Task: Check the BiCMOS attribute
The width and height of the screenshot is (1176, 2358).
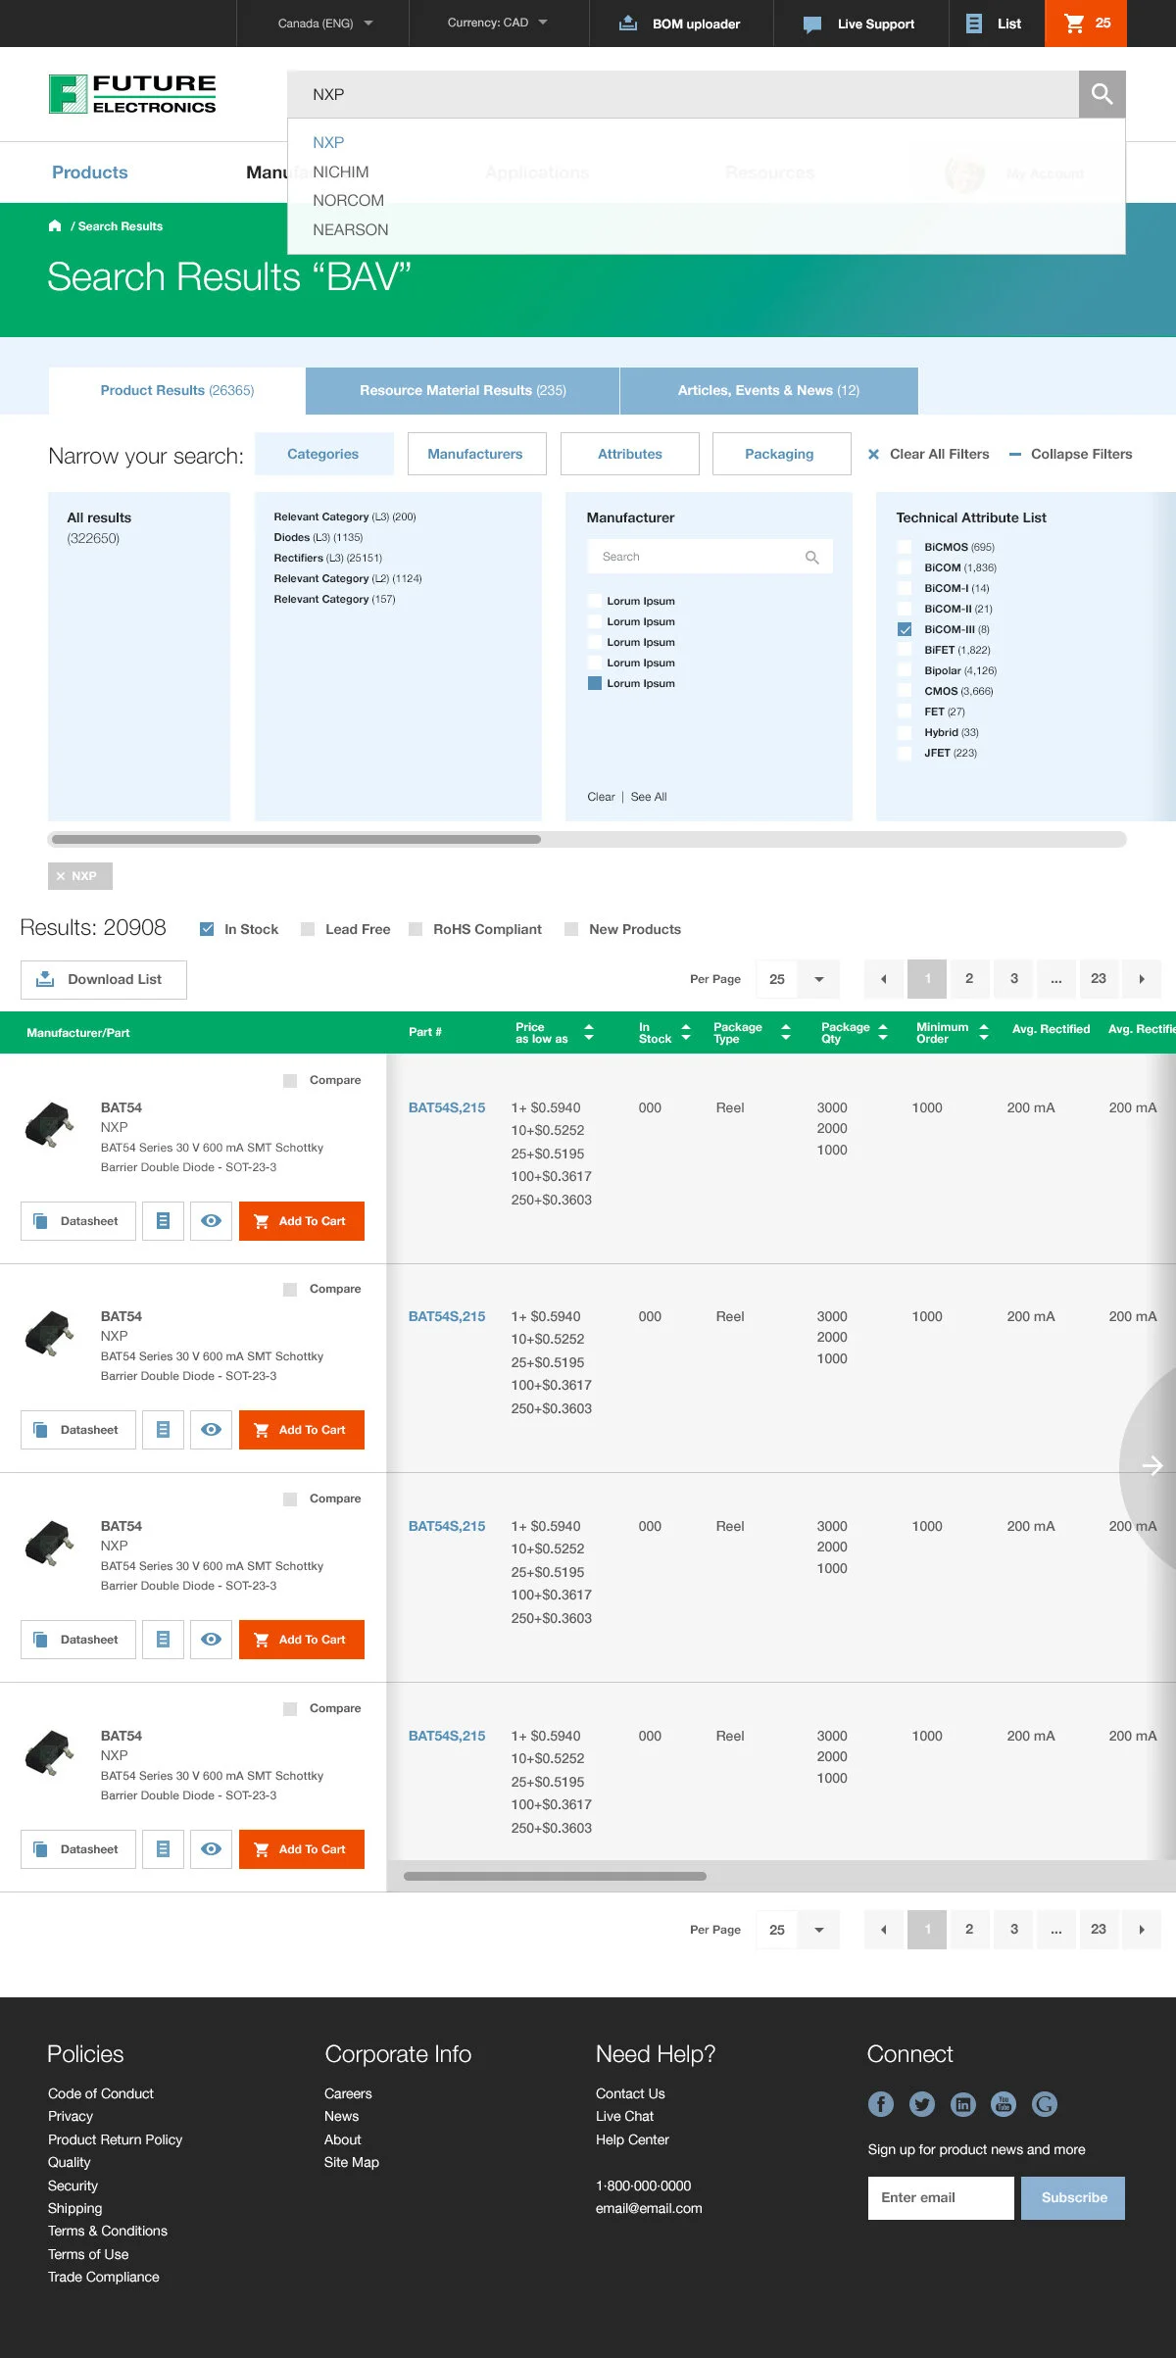Action: point(905,547)
